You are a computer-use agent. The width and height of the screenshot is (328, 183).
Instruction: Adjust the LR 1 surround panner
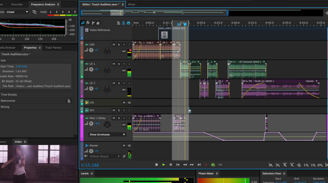107,70
